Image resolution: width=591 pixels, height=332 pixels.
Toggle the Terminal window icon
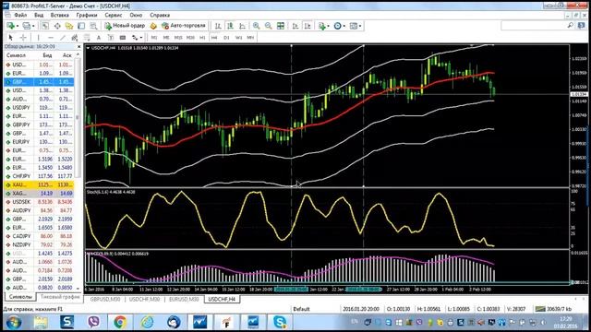coord(81,26)
